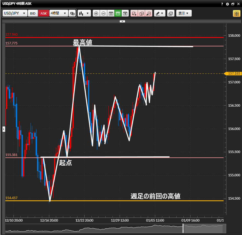The height and width of the screenshot is (235, 242).
Task: Switch price display to BID
Action: click(33, 13)
